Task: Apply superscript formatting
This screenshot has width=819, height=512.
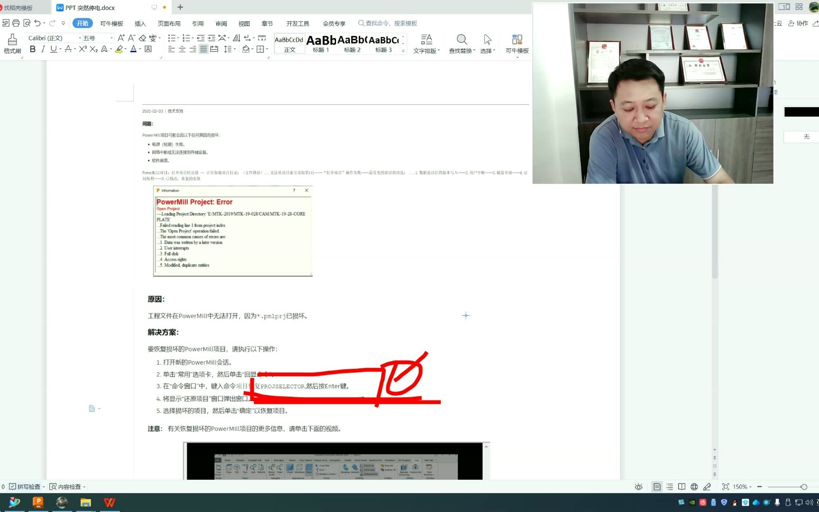Action: pyautogui.click(x=82, y=49)
